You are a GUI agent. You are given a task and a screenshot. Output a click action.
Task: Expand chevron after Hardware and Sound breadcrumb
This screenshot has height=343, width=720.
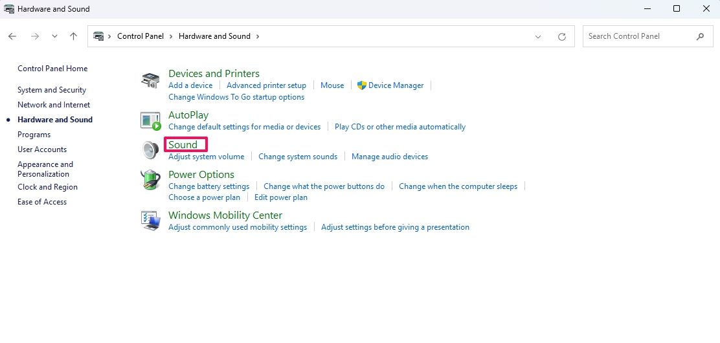pyautogui.click(x=258, y=36)
